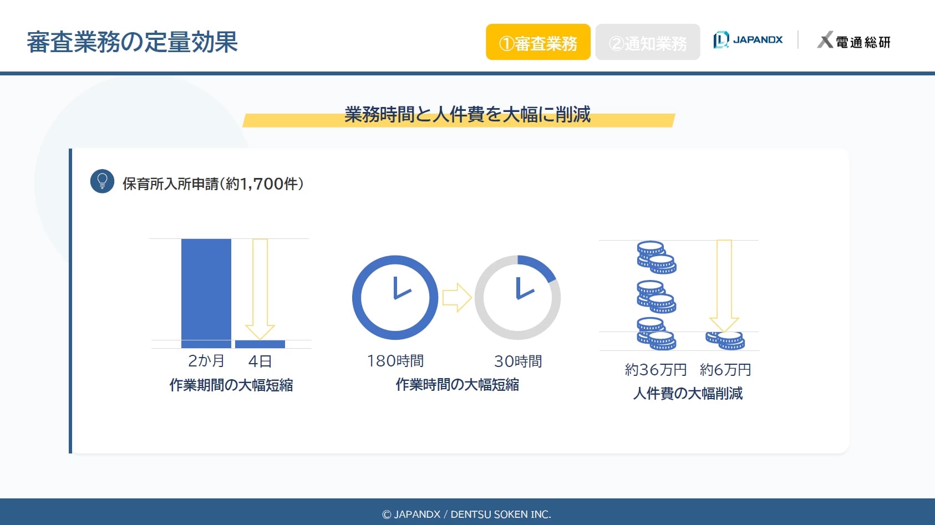Click the small coin pile above 約6万円
The image size is (935, 525).
[x=725, y=340]
